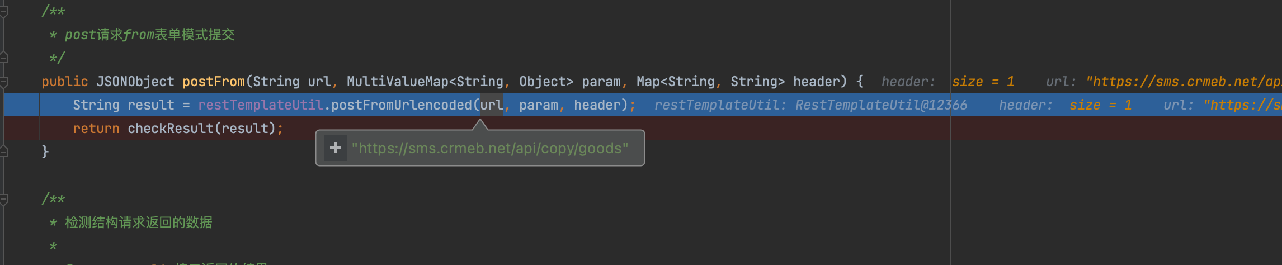
Task: Click the header argument in call
Action: [x=597, y=105]
